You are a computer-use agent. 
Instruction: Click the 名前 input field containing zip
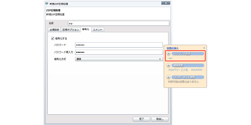coord(119,23)
